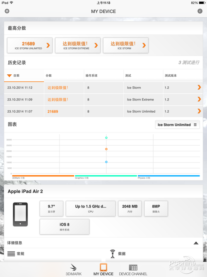The width and height of the screenshot is (207, 277).
Task: Tap the 9.7" display spec tile
Action: pyautogui.click(x=51, y=208)
